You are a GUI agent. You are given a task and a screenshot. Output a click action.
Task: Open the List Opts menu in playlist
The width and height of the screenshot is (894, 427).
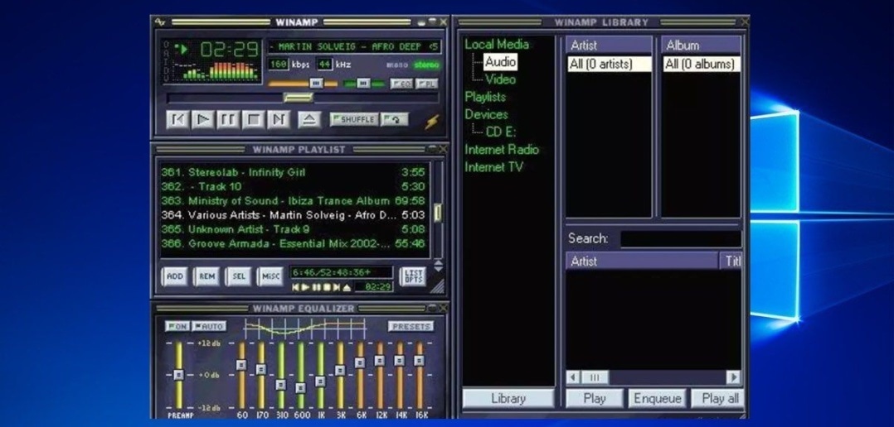(412, 276)
